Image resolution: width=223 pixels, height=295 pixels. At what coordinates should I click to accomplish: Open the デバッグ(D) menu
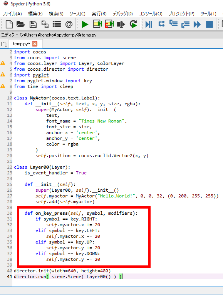point(122,14)
